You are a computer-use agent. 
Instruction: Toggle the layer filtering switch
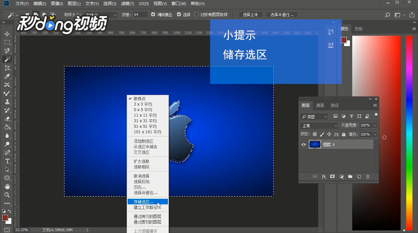(376, 115)
